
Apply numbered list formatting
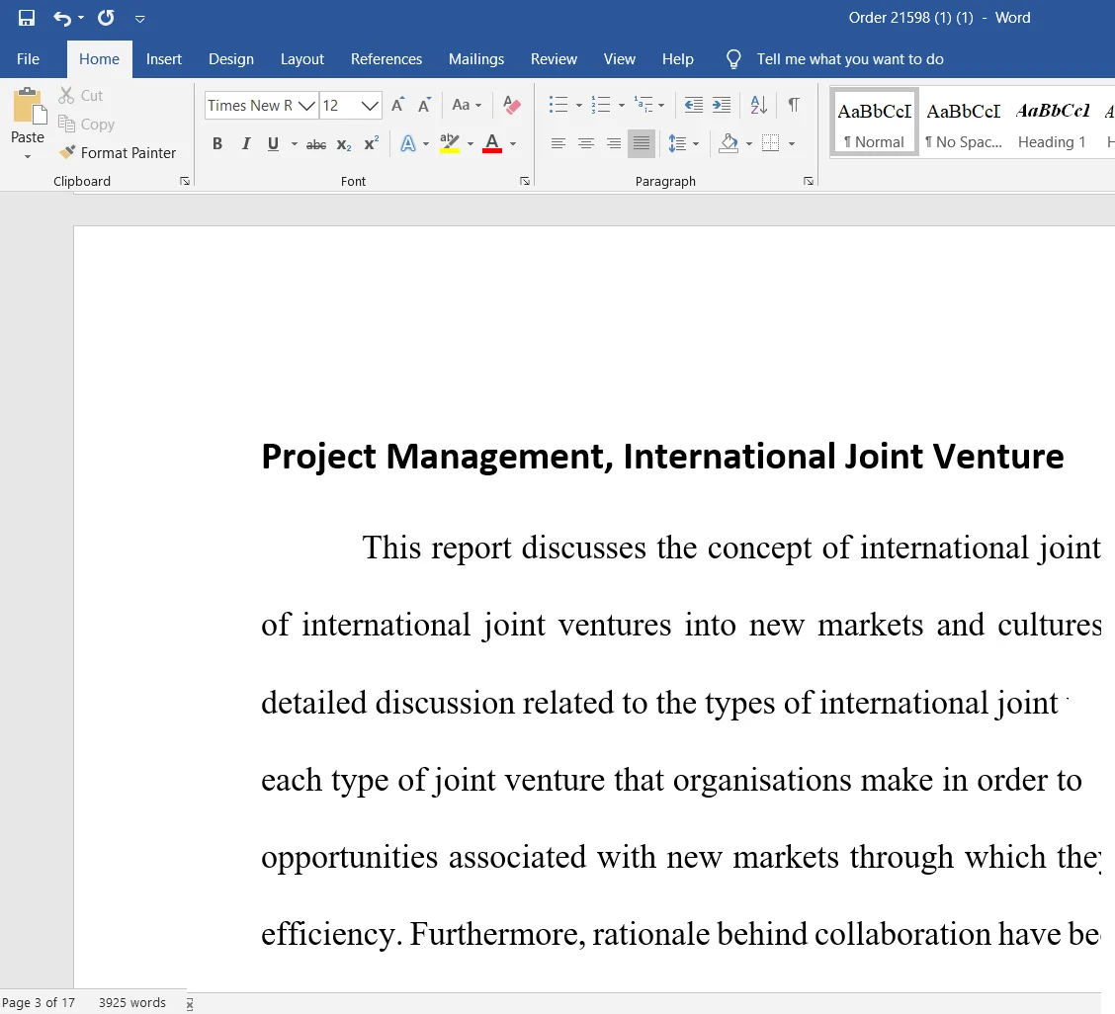pyautogui.click(x=602, y=105)
